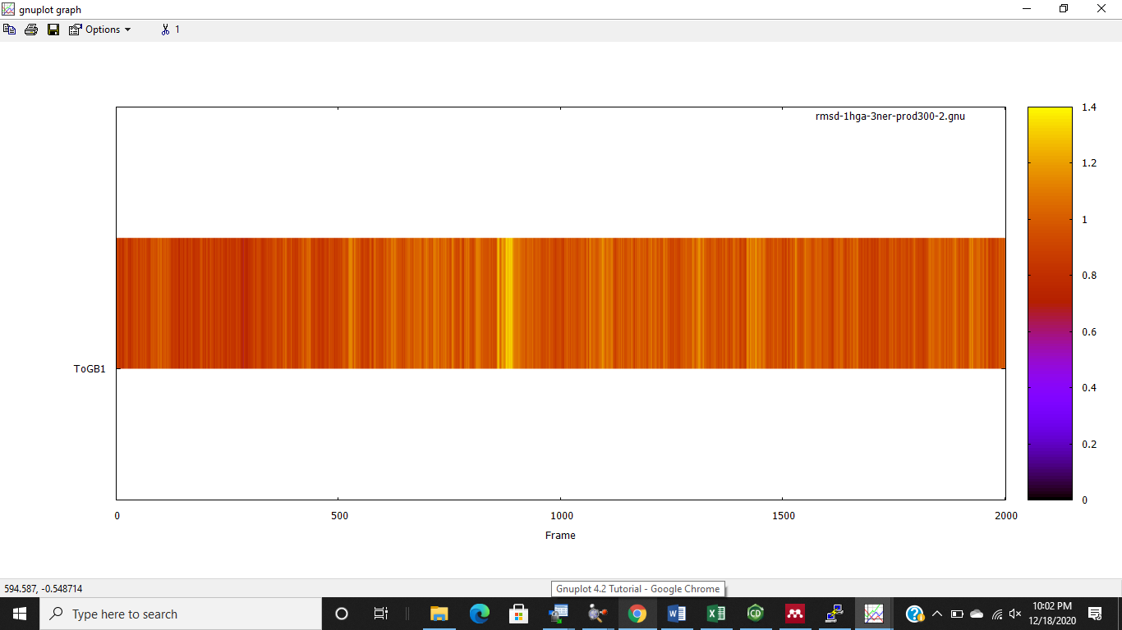1122x630 pixels.
Task: Click inside the Windows search box
Action: tap(181, 614)
